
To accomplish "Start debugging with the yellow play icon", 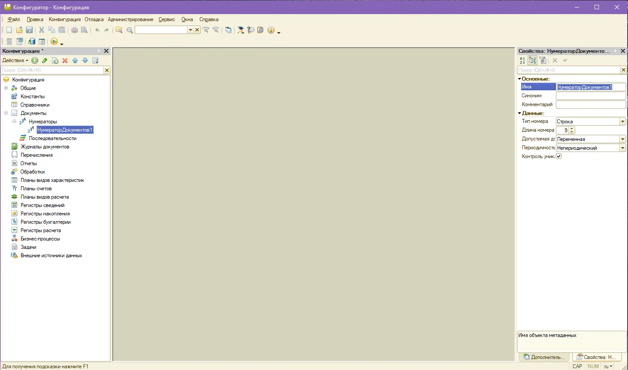I will point(54,41).
